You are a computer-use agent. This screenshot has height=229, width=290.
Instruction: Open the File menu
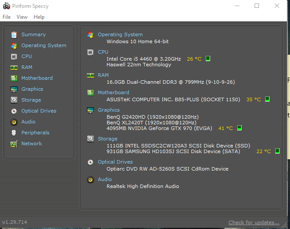(7, 17)
